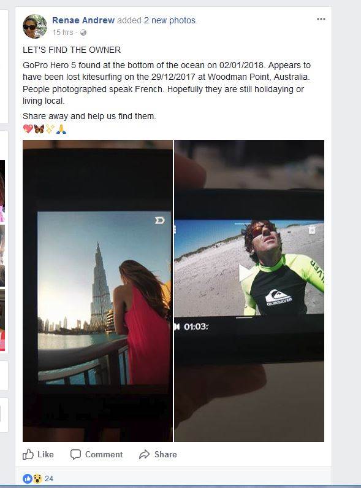Click the trash icon in beach photo
The height and width of the screenshot is (488, 361).
point(312,230)
